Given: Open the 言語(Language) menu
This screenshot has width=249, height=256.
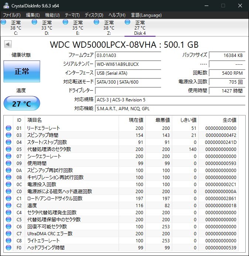Looking at the screenshot, I should tap(146, 15).
